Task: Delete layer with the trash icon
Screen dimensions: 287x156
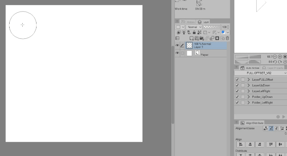Action: pos(227,38)
